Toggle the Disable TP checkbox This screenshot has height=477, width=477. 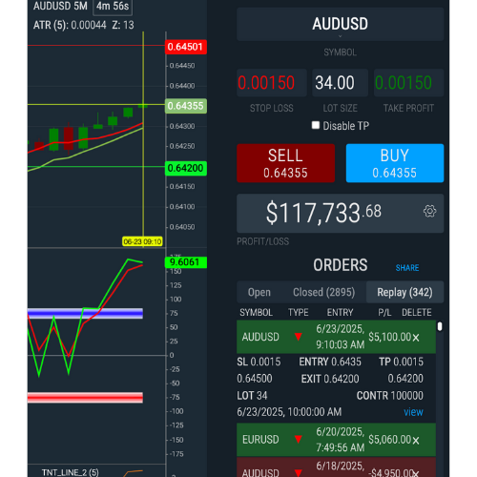coord(316,125)
